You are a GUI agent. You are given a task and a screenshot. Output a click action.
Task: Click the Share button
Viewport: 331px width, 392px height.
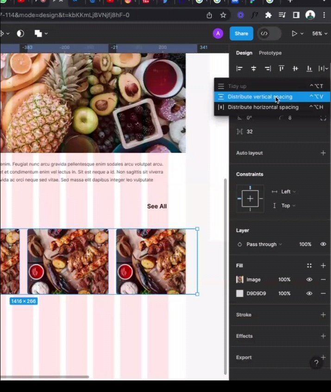point(241,33)
